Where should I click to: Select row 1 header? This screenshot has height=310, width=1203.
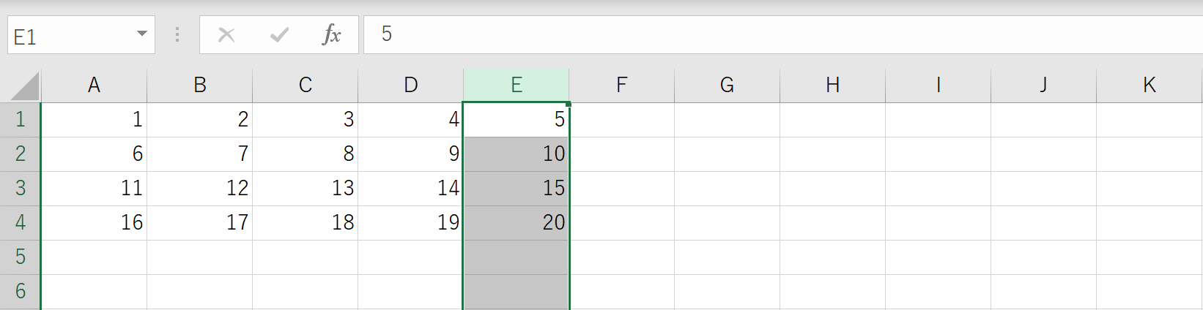click(x=21, y=120)
